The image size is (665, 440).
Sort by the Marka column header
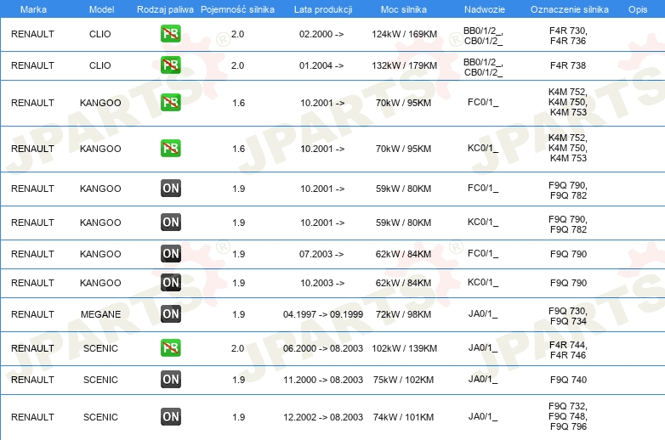[33, 9]
